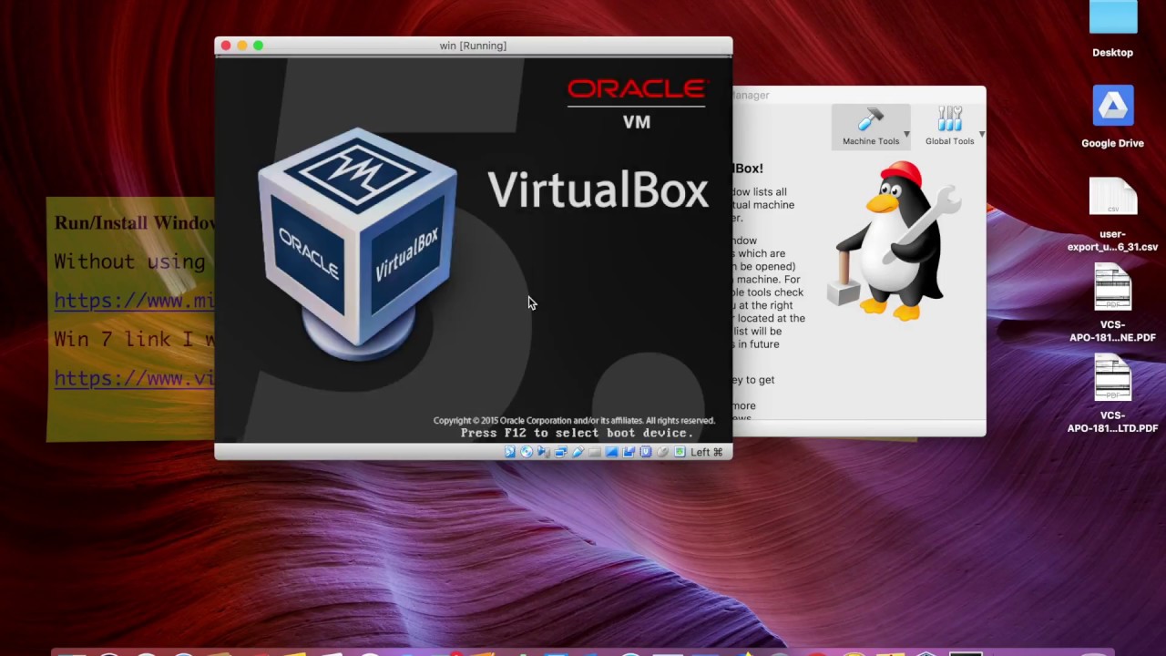The width and height of the screenshot is (1166, 656).
Task: Select the user-export csv file icon
Action: tap(1113, 197)
